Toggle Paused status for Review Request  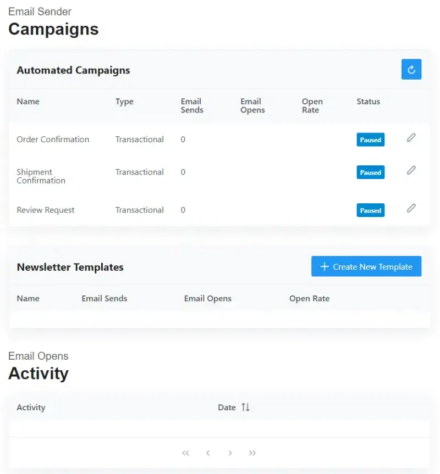pos(370,210)
